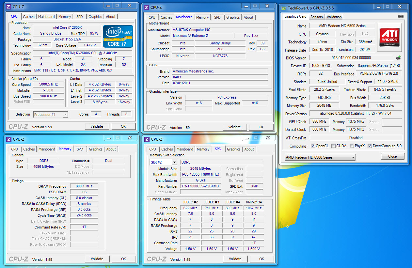Click the GPU-Z Close button

pyautogui.click(x=393, y=156)
